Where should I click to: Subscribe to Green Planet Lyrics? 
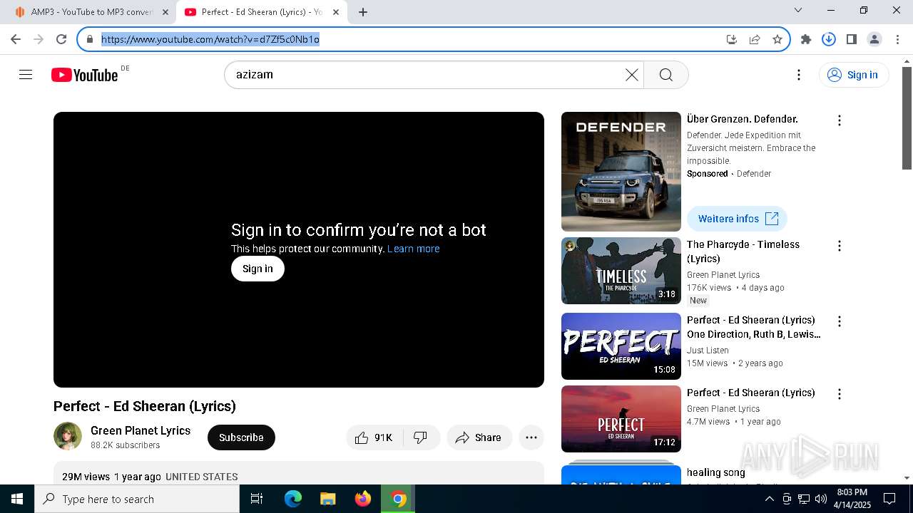point(241,437)
